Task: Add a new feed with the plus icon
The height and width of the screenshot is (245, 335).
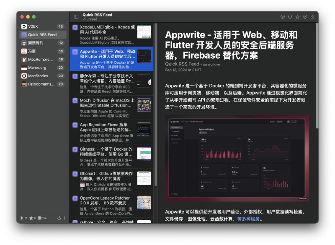Action: coord(64,218)
